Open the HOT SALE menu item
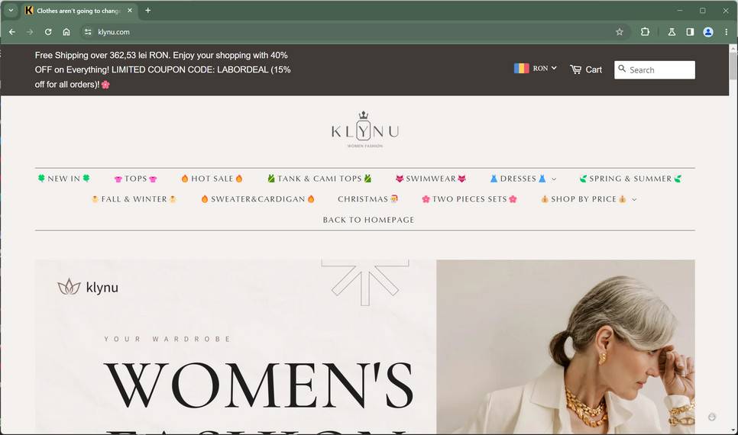This screenshot has width=738, height=435. pyautogui.click(x=212, y=179)
